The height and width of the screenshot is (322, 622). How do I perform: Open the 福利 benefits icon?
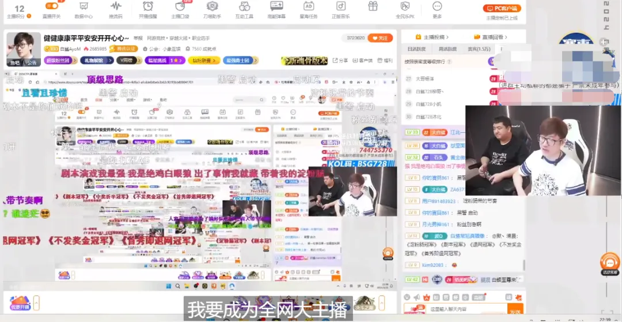click(x=385, y=60)
